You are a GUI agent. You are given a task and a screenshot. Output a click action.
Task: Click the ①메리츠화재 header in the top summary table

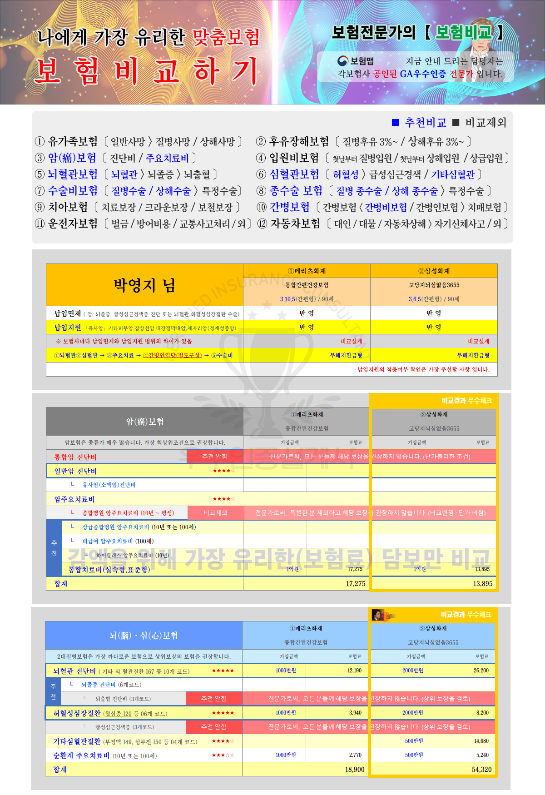click(307, 271)
